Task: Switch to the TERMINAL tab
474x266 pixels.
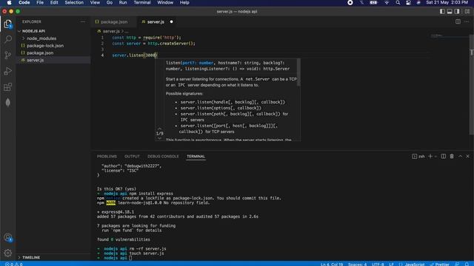Action: pyautogui.click(x=196, y=156)
